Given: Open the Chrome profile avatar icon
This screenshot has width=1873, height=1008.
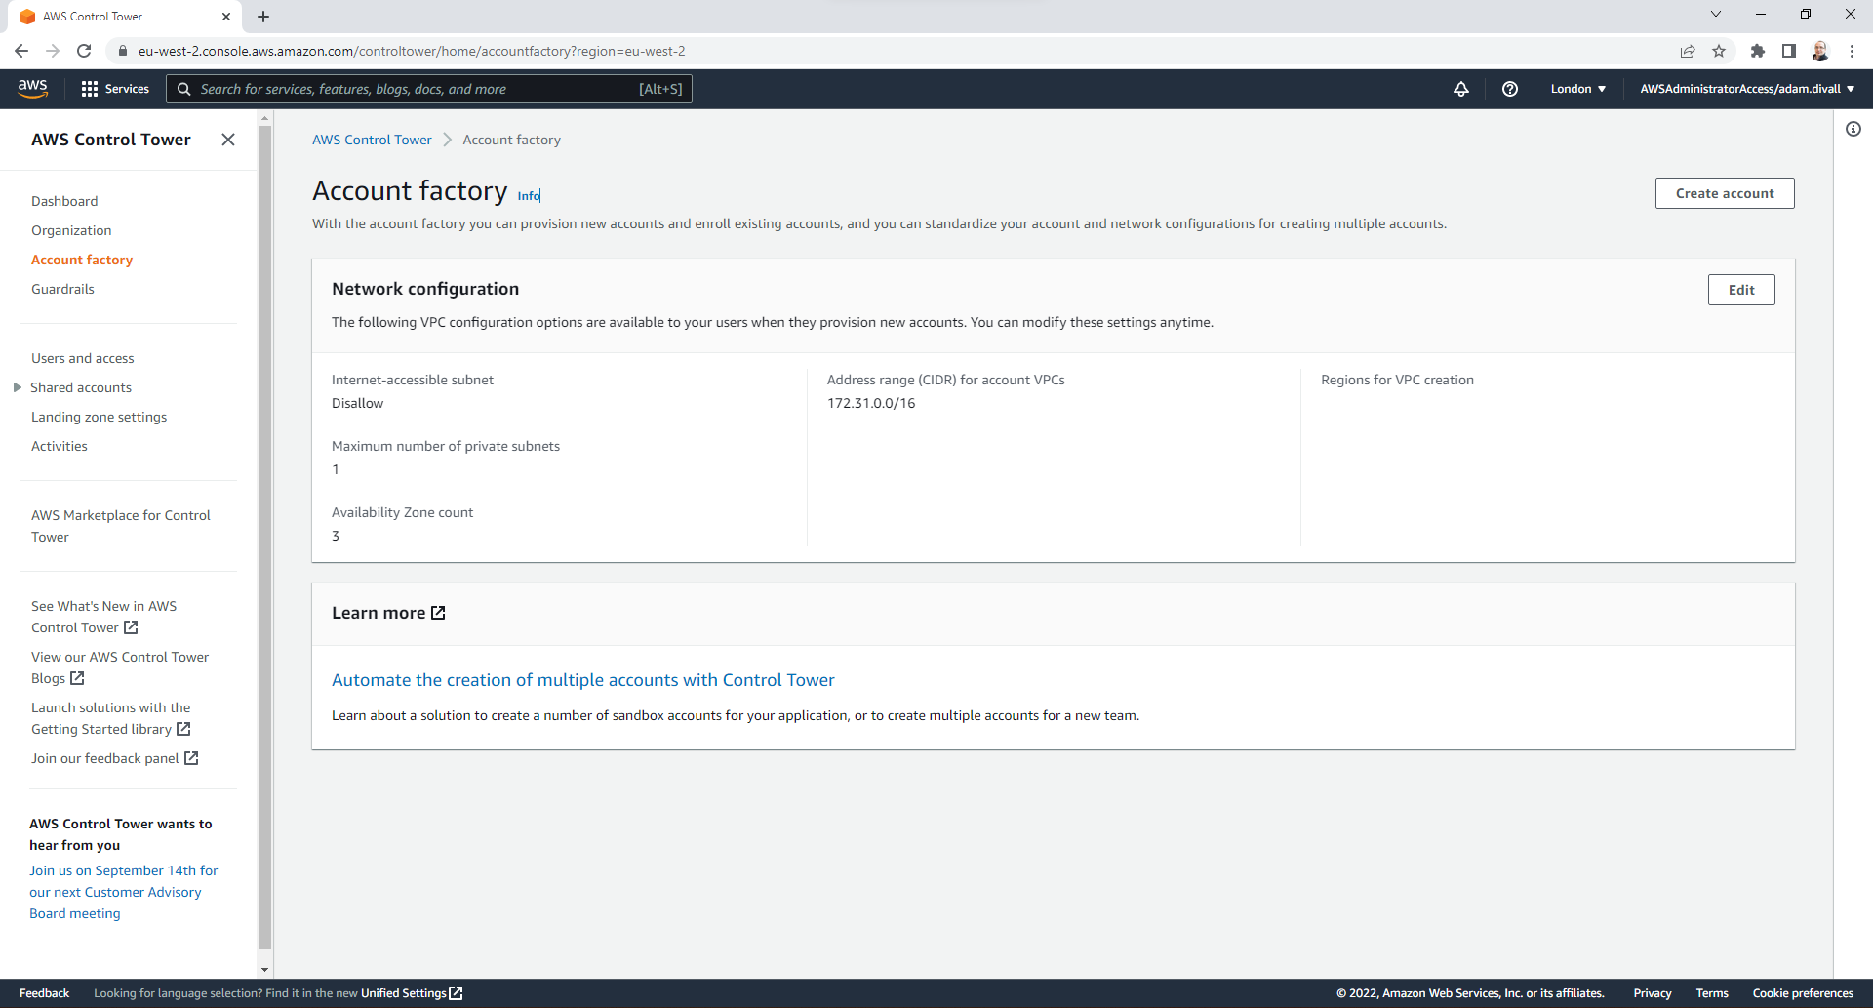Looking at the screenshot, I should [1820, 51].
